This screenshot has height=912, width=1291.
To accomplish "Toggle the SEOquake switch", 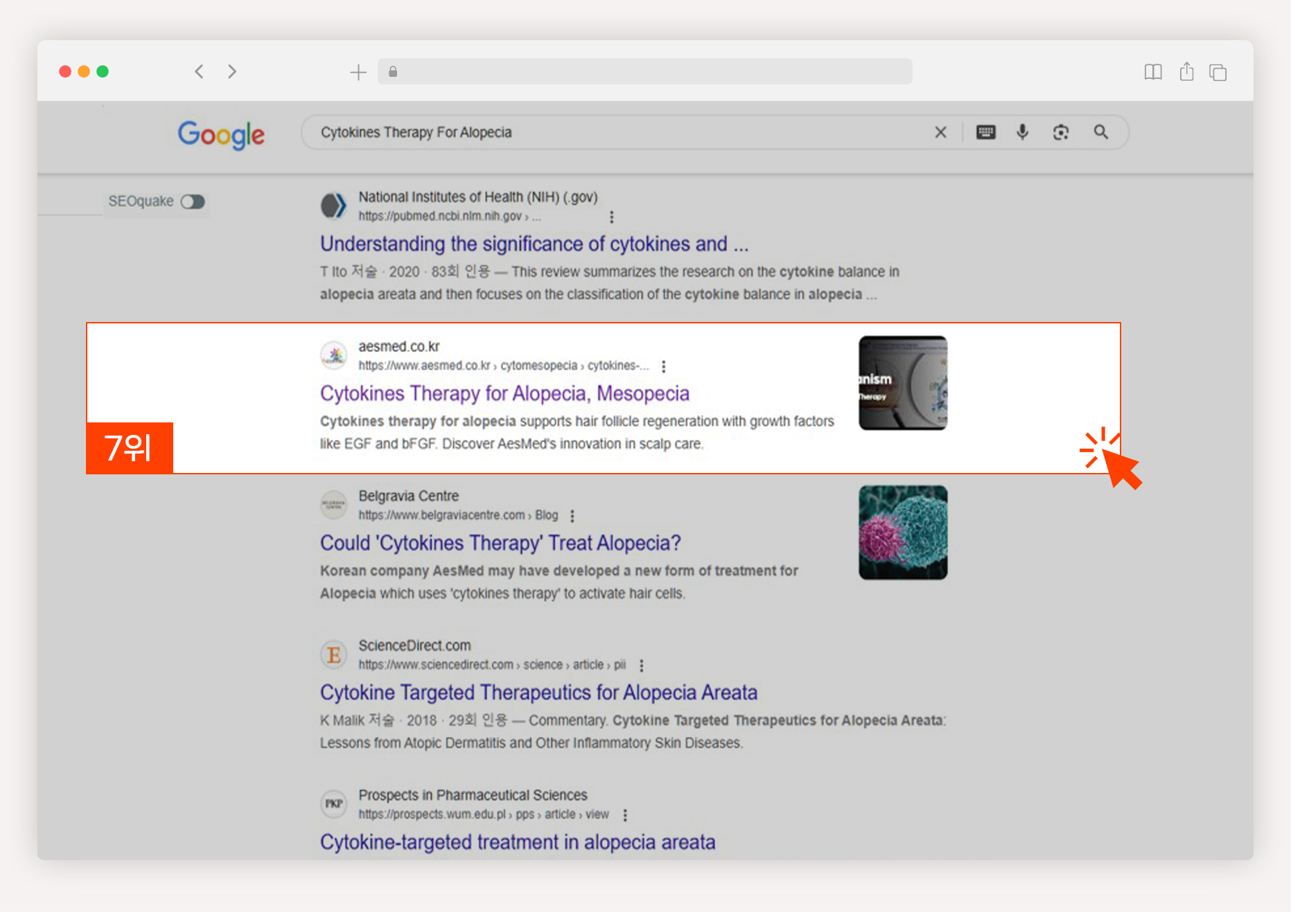I will coord(193,202).
